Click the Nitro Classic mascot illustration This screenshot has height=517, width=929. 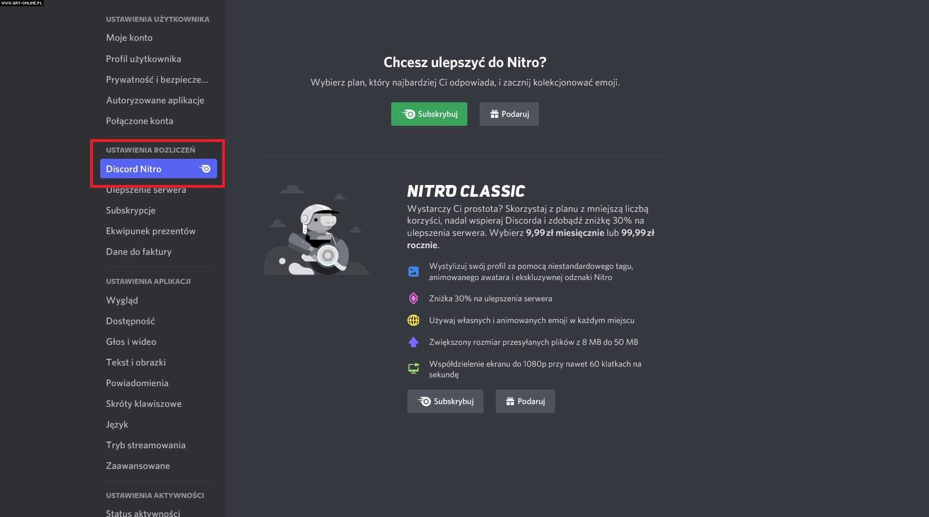click(x=316, y=230)
